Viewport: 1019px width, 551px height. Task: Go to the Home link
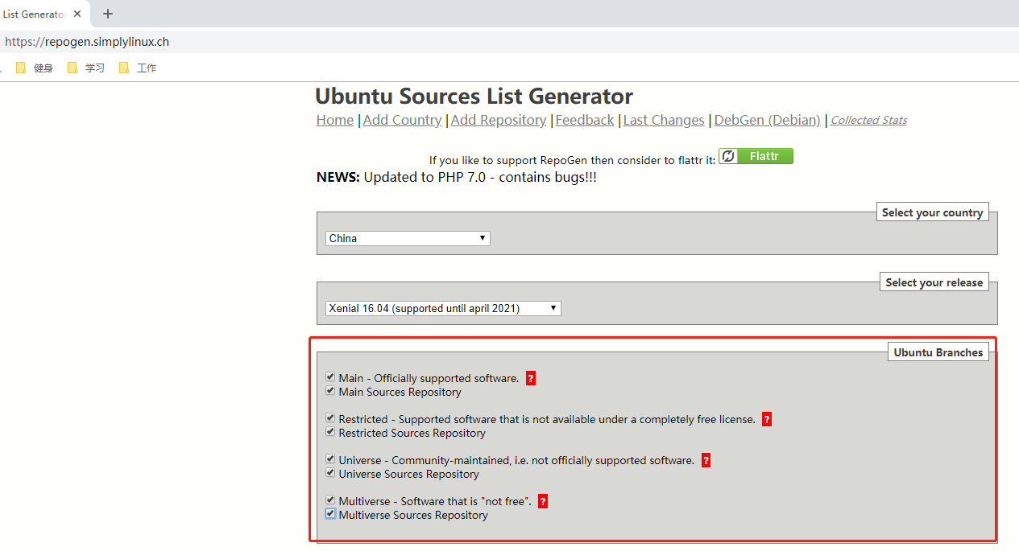(x=334, y=120)
